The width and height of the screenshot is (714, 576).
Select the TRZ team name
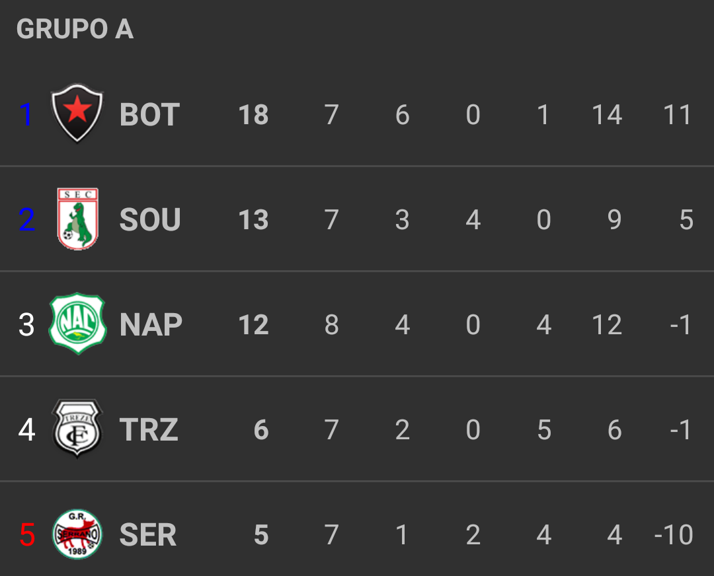(x=149, y=429)
